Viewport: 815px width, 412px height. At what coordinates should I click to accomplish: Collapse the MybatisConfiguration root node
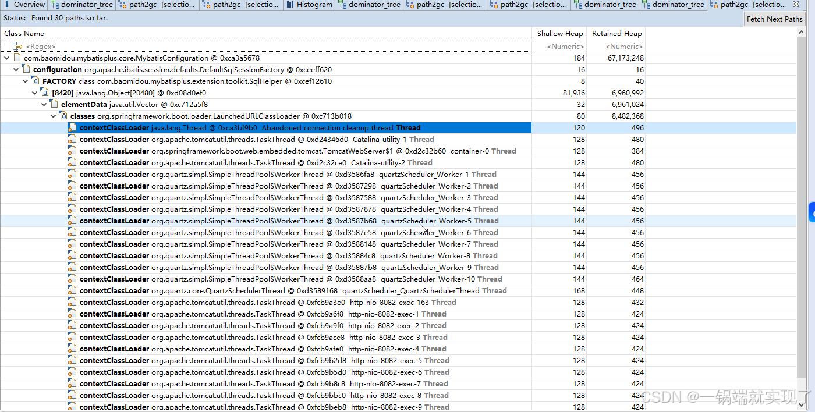(5, 58)
